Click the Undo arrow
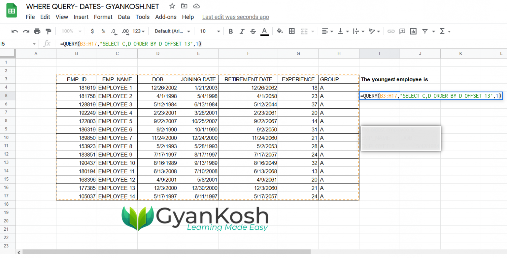Screen dimensions: 507x258 [14, 31]
